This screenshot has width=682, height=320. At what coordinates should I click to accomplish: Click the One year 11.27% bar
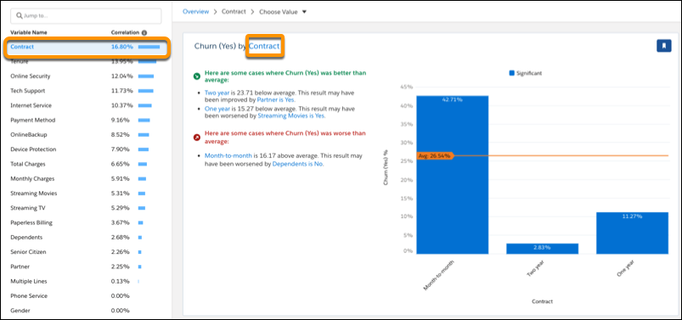(633, 233)
